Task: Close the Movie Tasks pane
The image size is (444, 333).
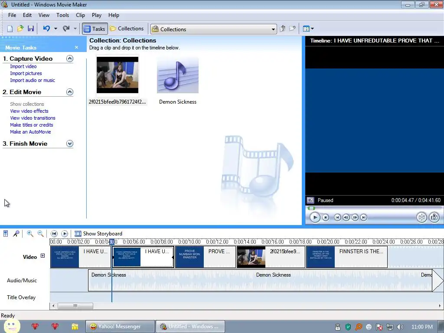Action: [76, 47]
